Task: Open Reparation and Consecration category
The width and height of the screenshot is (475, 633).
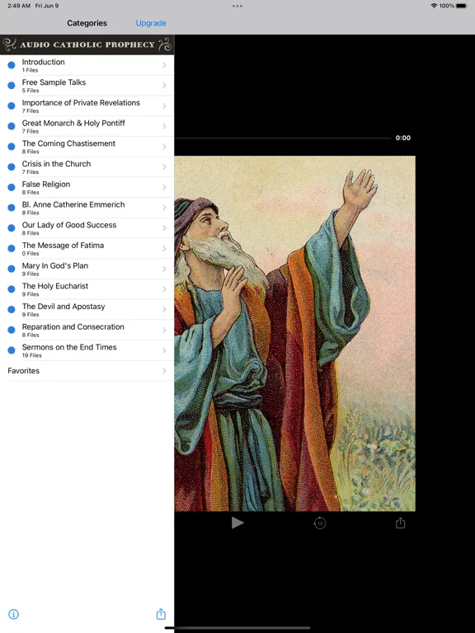Action: (87, 330)
